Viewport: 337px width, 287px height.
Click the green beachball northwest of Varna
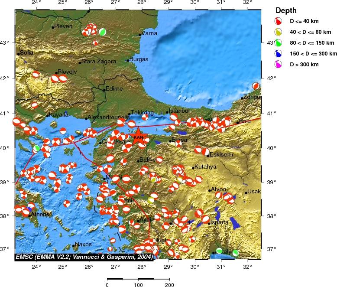pyautogui.click(x=103, y=32)
